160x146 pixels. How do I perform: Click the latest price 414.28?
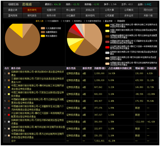coord(57,4)
